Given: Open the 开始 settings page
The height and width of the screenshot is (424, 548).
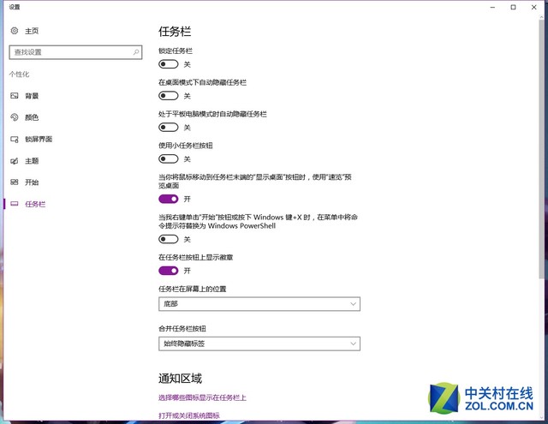Looking at the screenshot, I should (x=32, y=182).
